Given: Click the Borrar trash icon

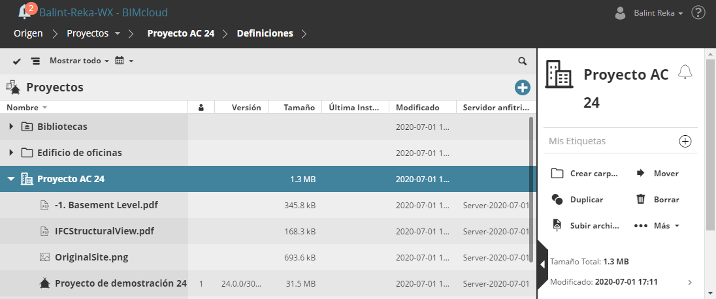Looking at the screenshot, I should click(x=641, y=200).
